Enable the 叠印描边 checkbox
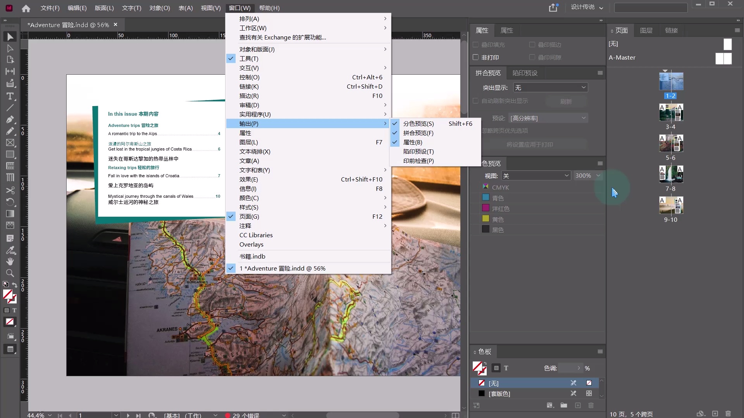 click(532, 45)
